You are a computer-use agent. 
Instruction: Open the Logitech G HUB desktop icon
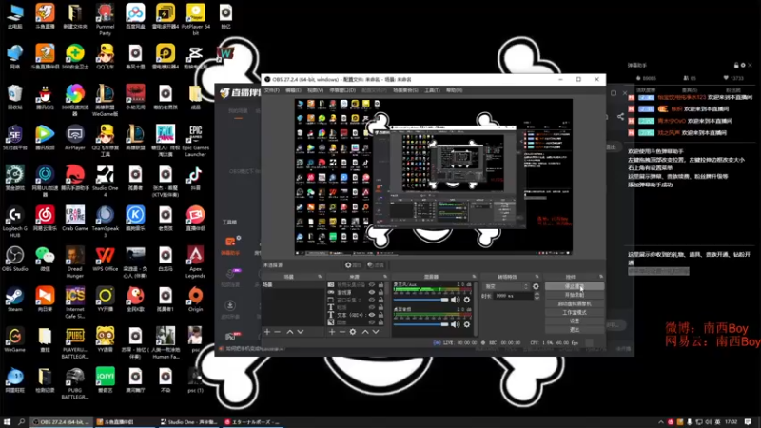14,222
